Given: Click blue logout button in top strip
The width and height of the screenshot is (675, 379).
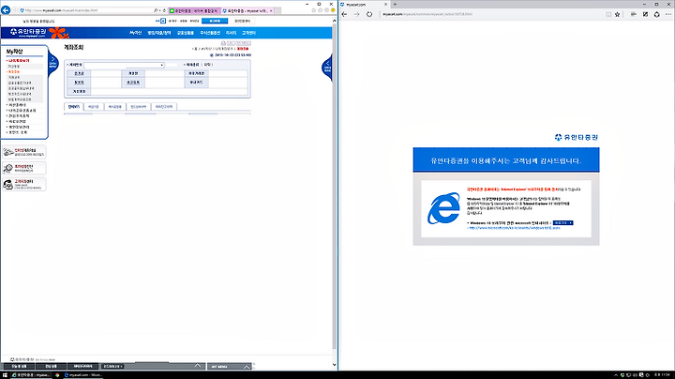Looking at the screenshot, I should click(x=215, y=21).
